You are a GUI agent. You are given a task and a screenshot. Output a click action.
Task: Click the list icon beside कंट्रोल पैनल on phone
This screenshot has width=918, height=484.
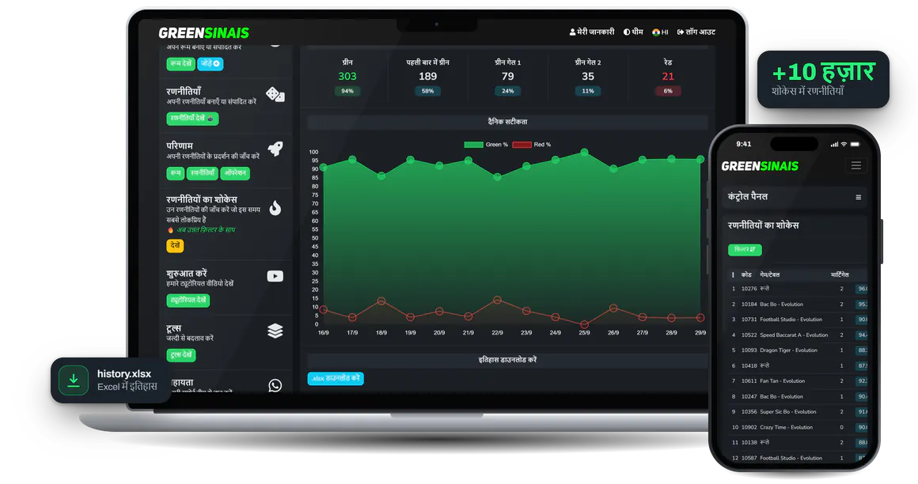(x=859, y=197)
